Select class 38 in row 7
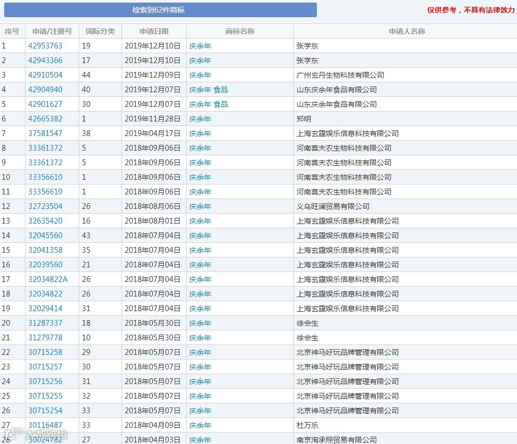 coord(86,133)
